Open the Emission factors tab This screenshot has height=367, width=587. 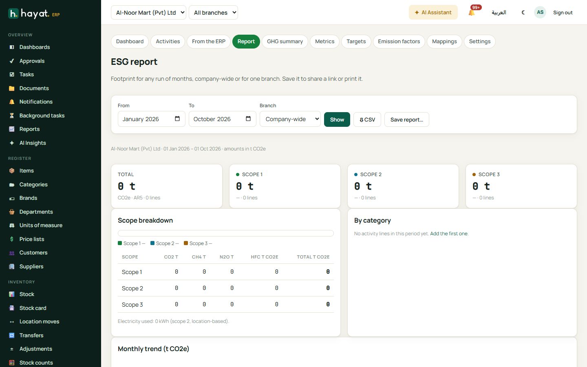(399, 42)
